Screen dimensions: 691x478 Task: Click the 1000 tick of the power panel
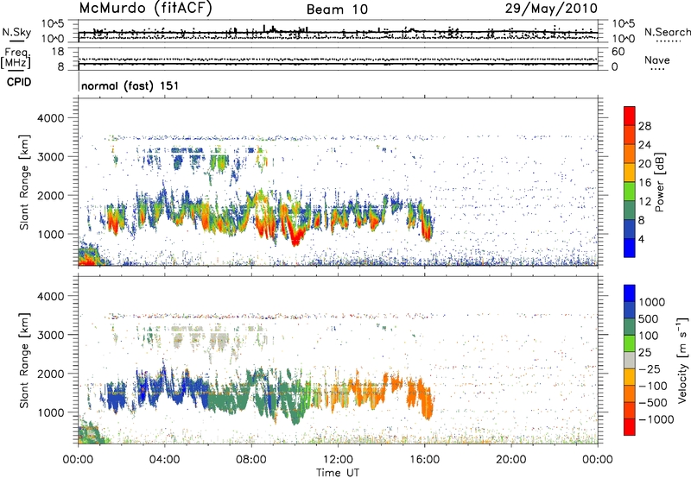click(50, 234)
